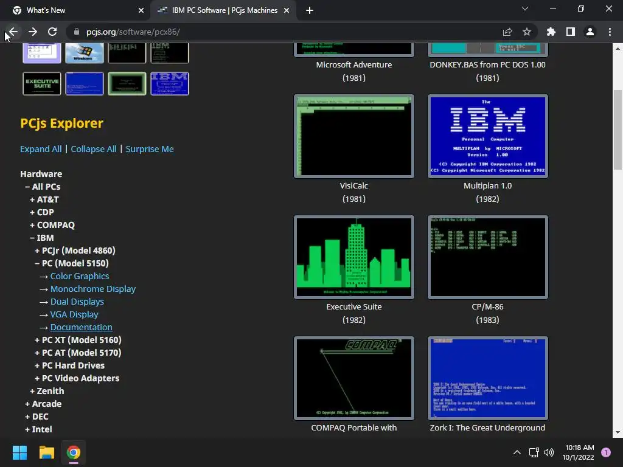Open the Executive Suite skyline thumbnail
The image size is (623, 467).
354,257
